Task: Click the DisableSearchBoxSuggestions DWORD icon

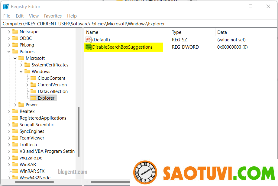Action: coord(88,47)
